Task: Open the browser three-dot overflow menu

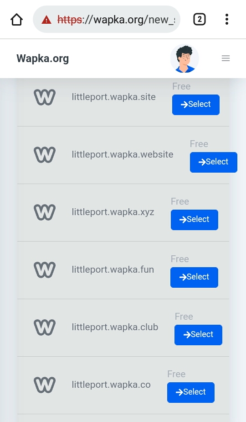Action: point(227,19)
